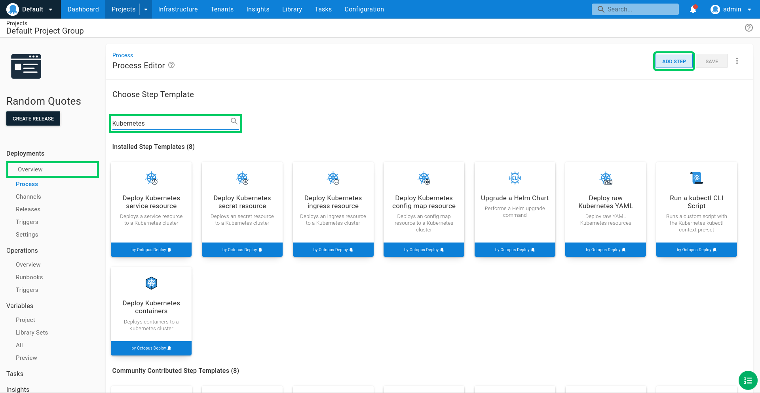Choose Deploy Kubernetes service resource card title
760x393 pixels.
[151, 202]
